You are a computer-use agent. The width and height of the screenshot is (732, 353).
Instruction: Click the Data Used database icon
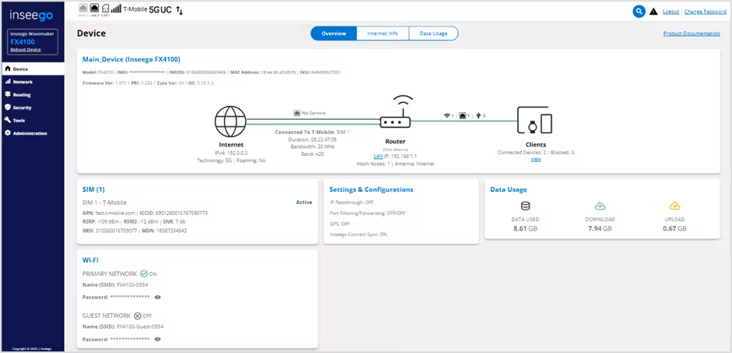[525, 207]
